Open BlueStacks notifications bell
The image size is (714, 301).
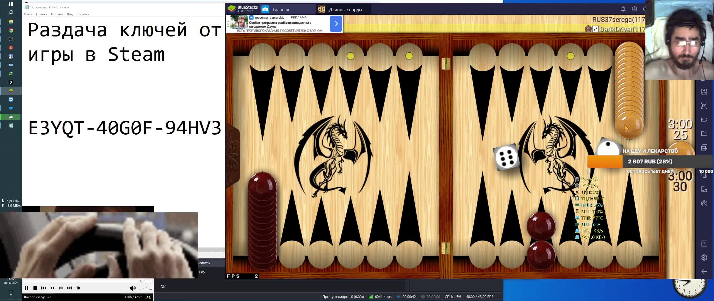tap(623, 9)
